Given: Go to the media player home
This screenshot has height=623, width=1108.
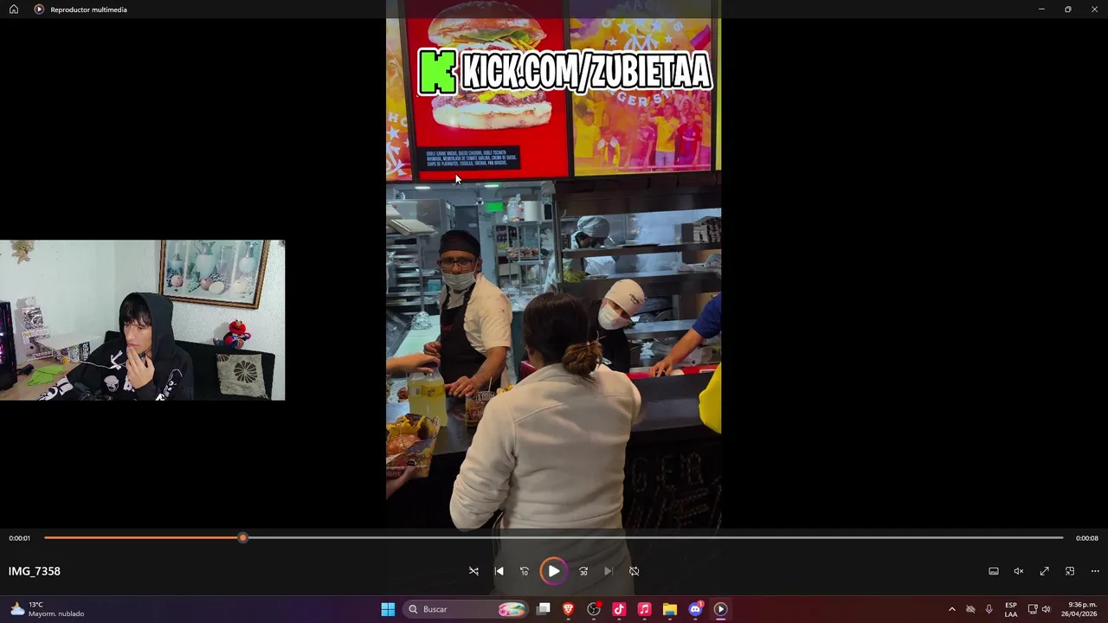Looking at the screenshot, I should pos(14,10).
